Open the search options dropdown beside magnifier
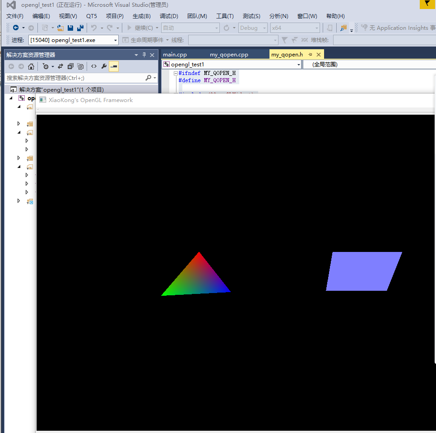This screenshot has height=433, width=436. point(155,78)
